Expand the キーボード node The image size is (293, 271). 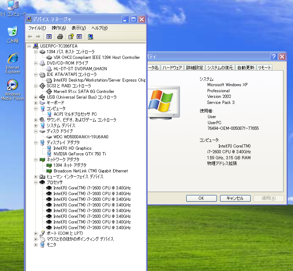click(x=36, y=103)
